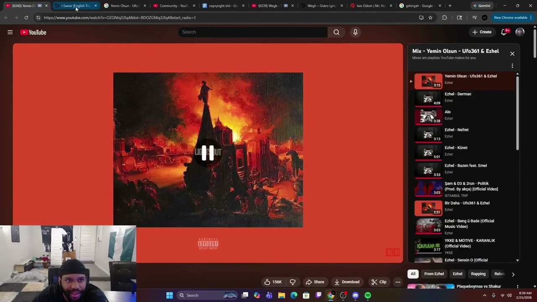The height and width of the screenshot is (302, 537).
Task: Open Spotify from the taskbar
Action: (x=368, y=295)
